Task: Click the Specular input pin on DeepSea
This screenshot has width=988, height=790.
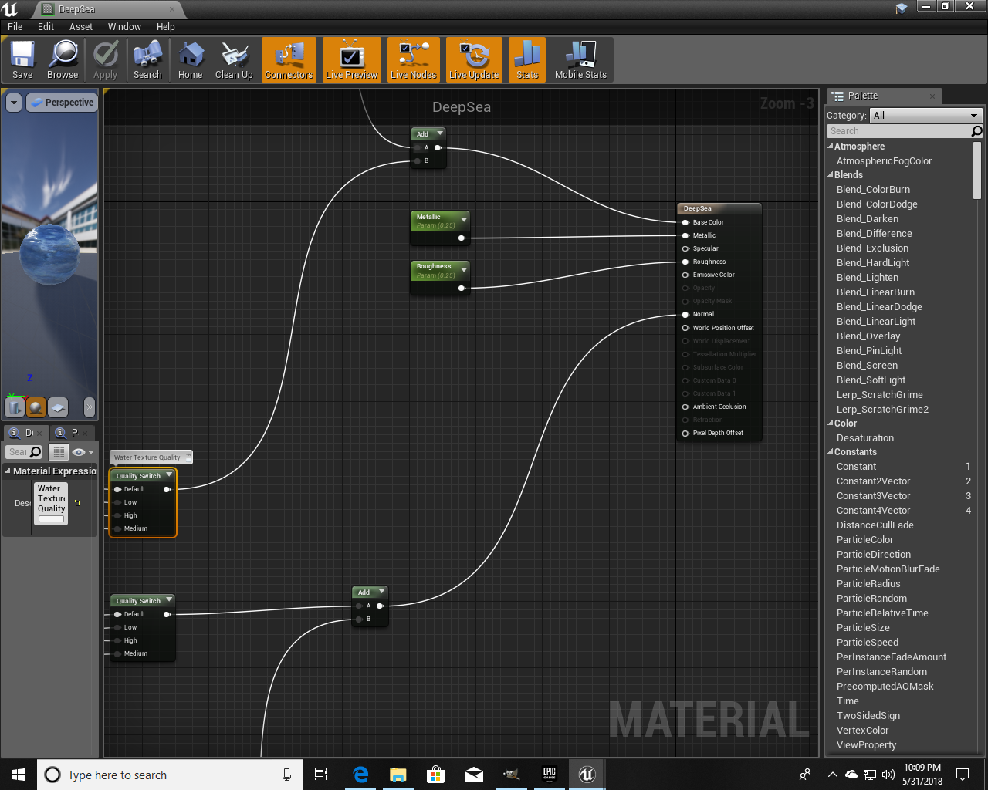Action: pyautogui.click(x=685, y=248)
